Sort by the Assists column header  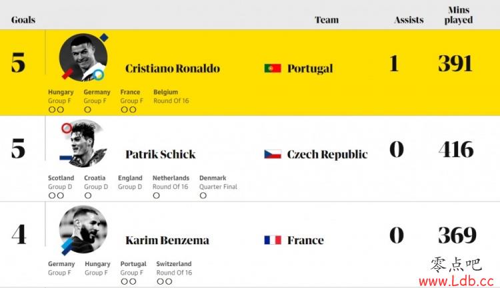click(409, 20)
